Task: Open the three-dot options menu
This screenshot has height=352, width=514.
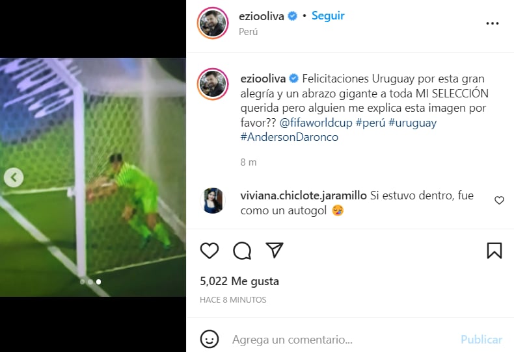Action: click(x=493, y=23)
